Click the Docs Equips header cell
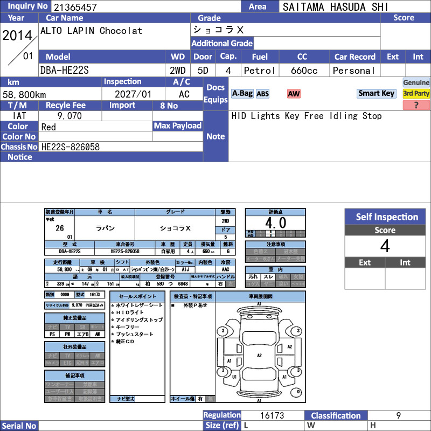The width and height of the screenshot is (431, 431). coord(215,93)
